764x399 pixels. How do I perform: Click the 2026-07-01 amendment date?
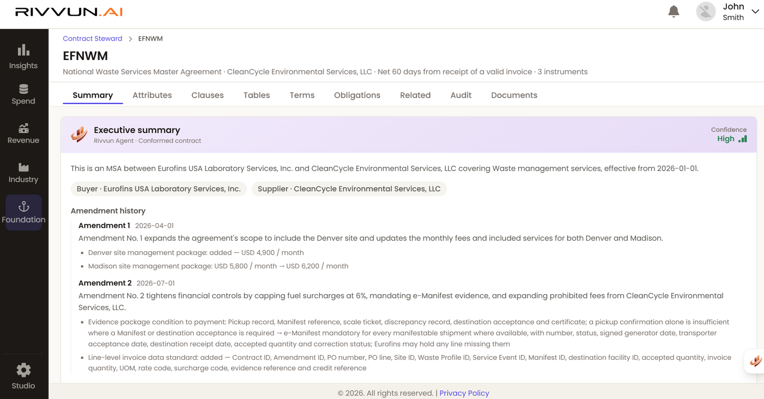(x=156, y=283)
